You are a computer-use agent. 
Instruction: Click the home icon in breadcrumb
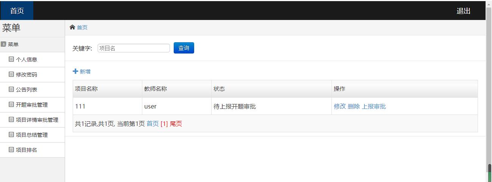(72, 27)
